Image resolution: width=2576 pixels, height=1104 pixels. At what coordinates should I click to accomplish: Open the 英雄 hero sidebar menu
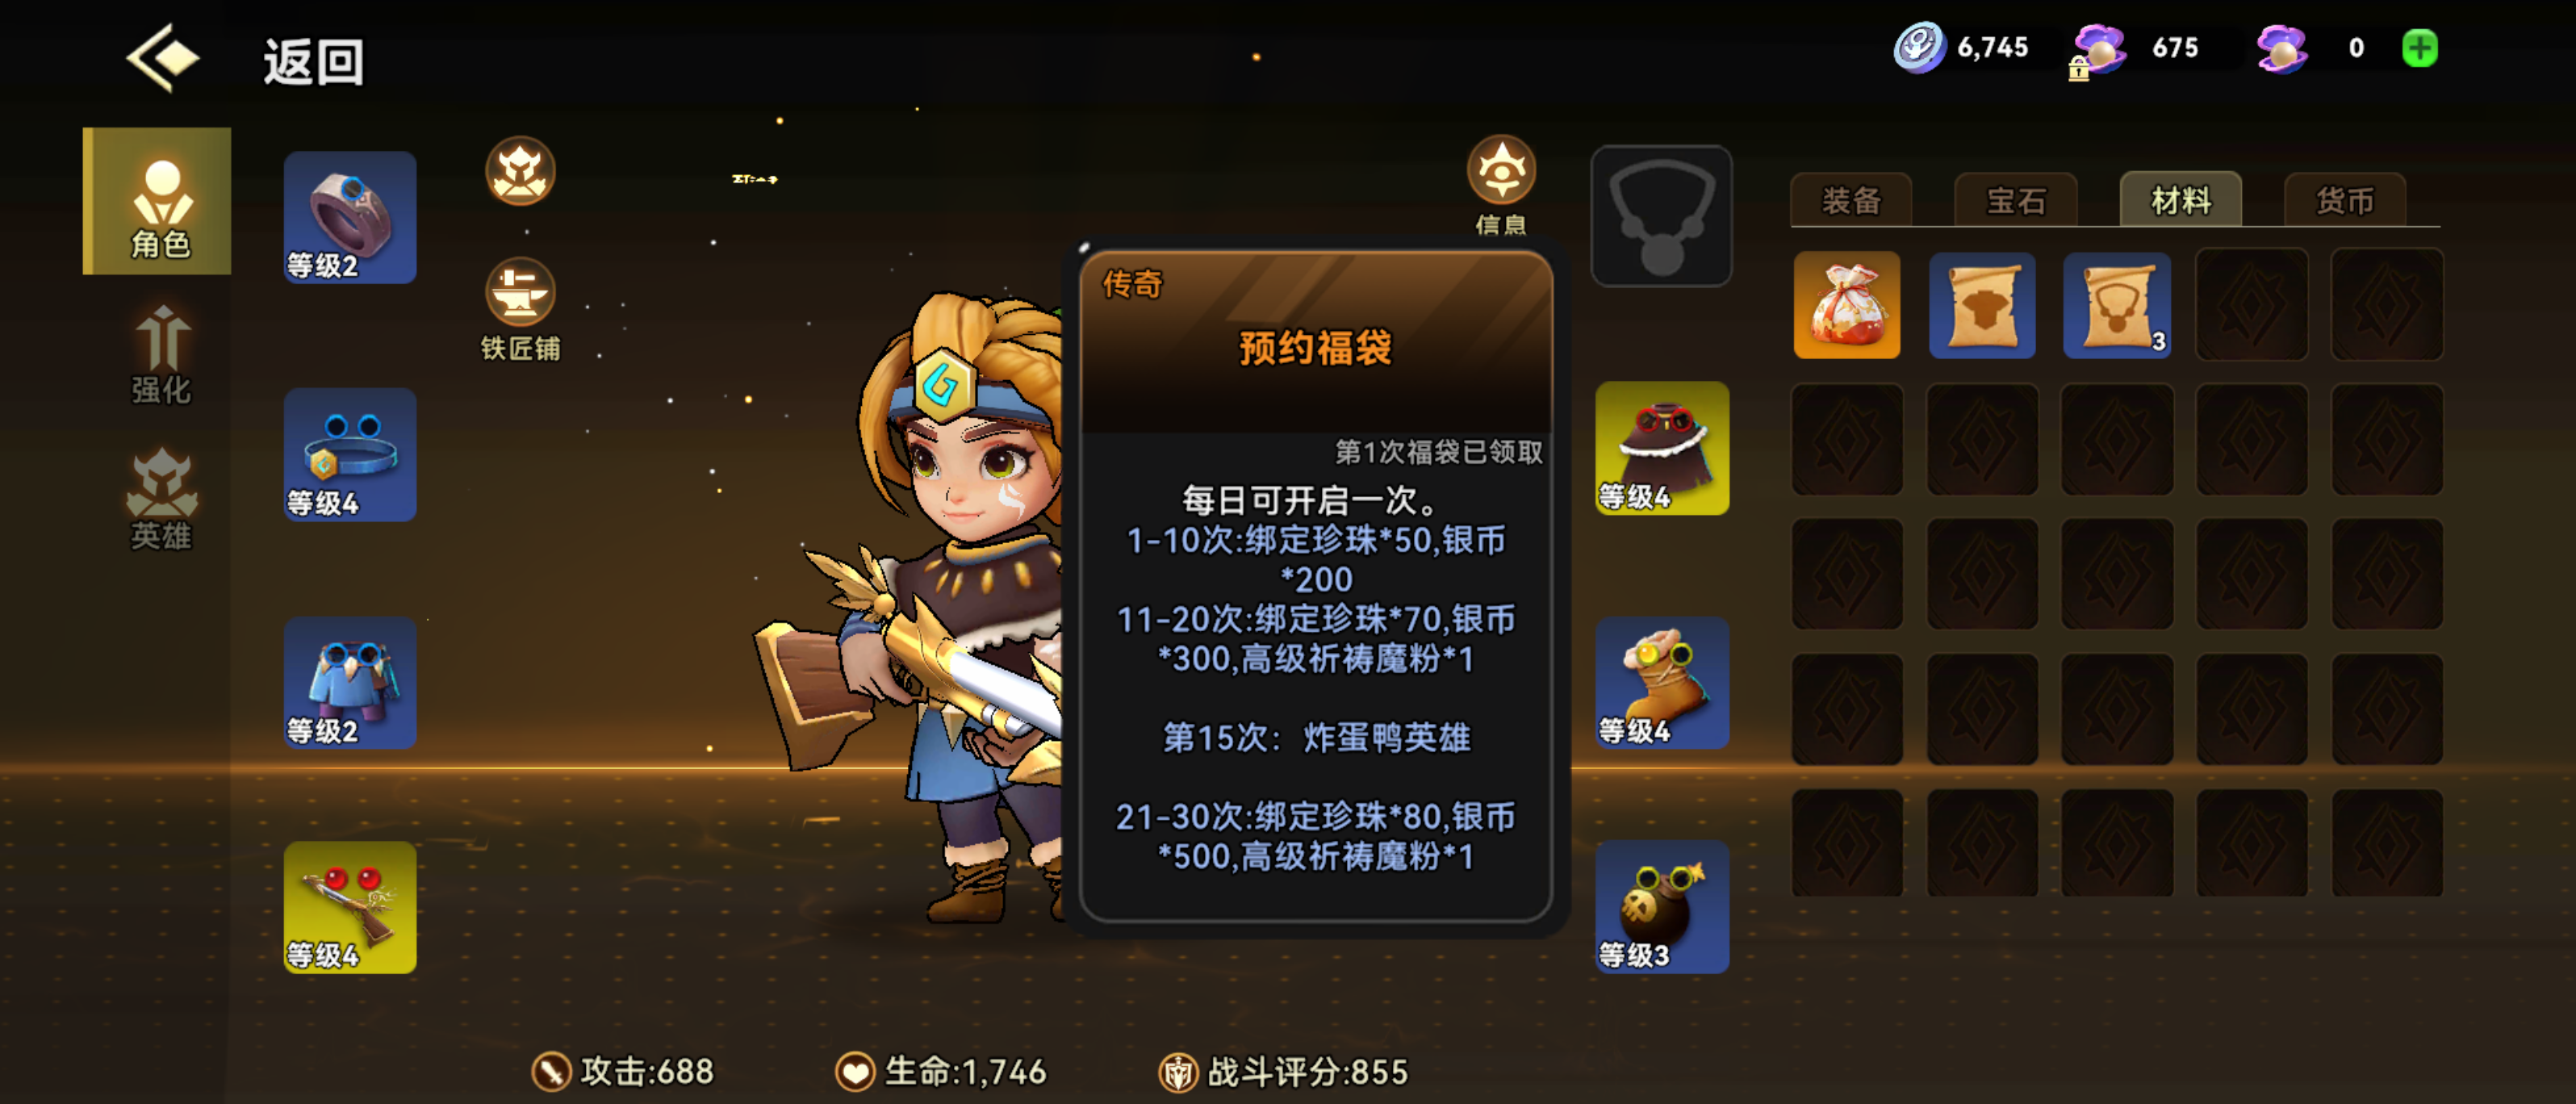click(160, 500)
